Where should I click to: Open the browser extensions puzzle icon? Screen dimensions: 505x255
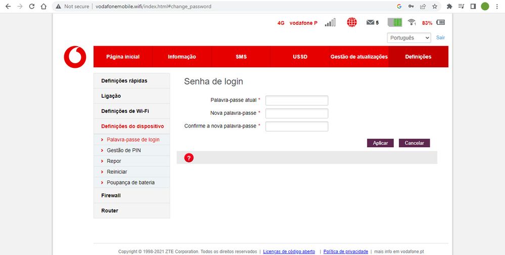[x=449, y=7]
